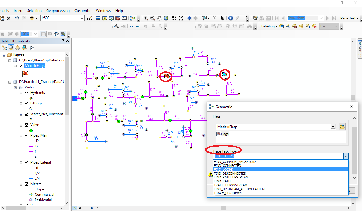Screen dimensions: 362x211
Task: Click Lock Labels icon
Action: pyautogui.click(x=301, y=26)
